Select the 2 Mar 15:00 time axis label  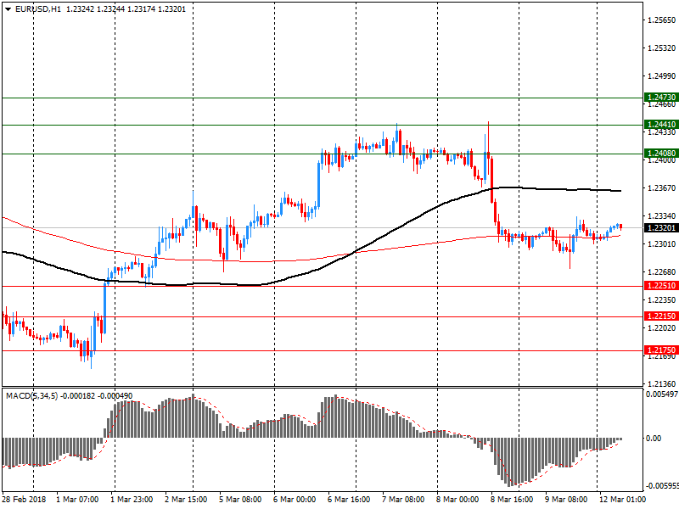(x=186, y=500)
